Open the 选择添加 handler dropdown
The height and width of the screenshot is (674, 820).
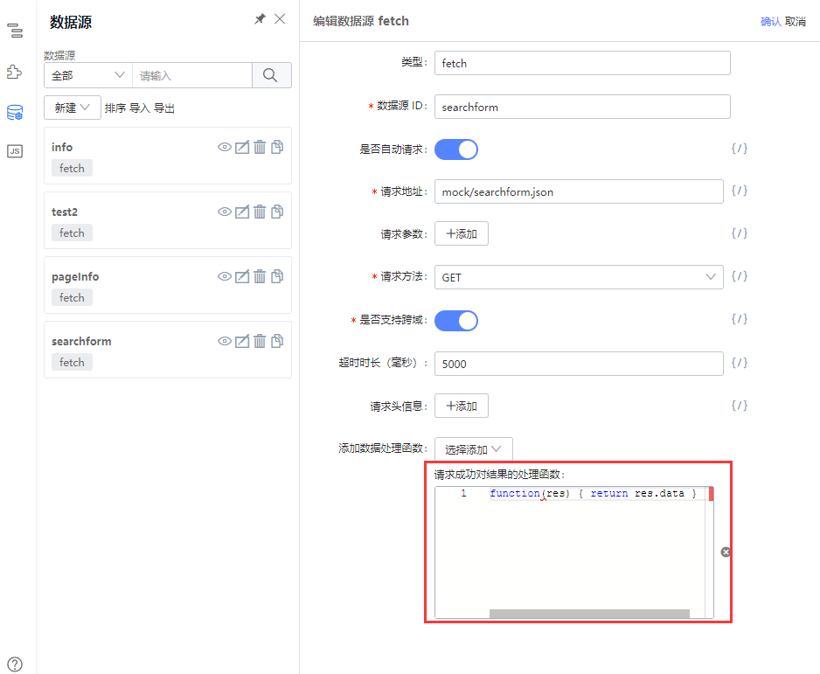pyautogui.click(x=473, y=449)
